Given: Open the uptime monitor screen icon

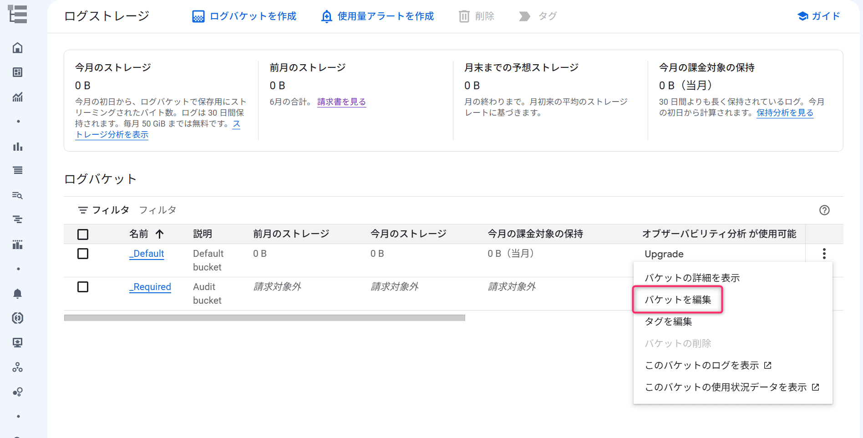Looking at the screenshot, I should tap(18, 343).
